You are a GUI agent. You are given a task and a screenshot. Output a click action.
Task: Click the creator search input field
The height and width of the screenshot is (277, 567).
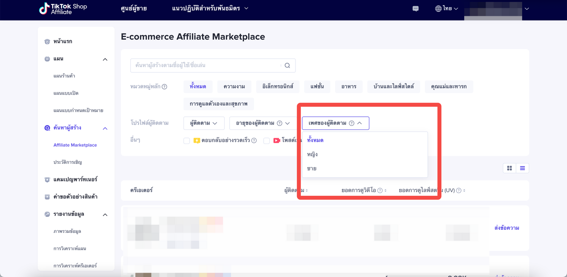click(x=206, y=65)
